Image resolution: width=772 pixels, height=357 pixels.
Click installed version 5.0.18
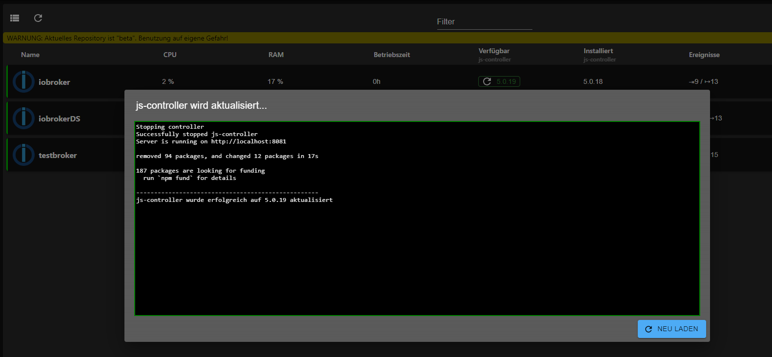pos(593,81)
